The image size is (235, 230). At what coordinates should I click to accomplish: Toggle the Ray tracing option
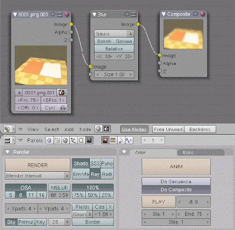tap(95, 174)
